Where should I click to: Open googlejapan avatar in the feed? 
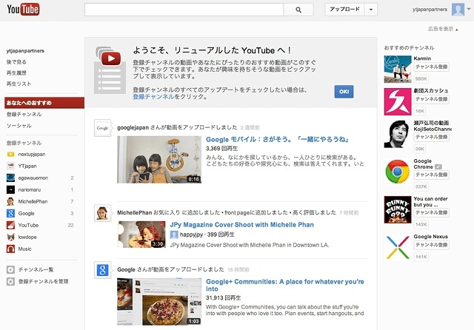pyautogui.click(x=102, y=128)
